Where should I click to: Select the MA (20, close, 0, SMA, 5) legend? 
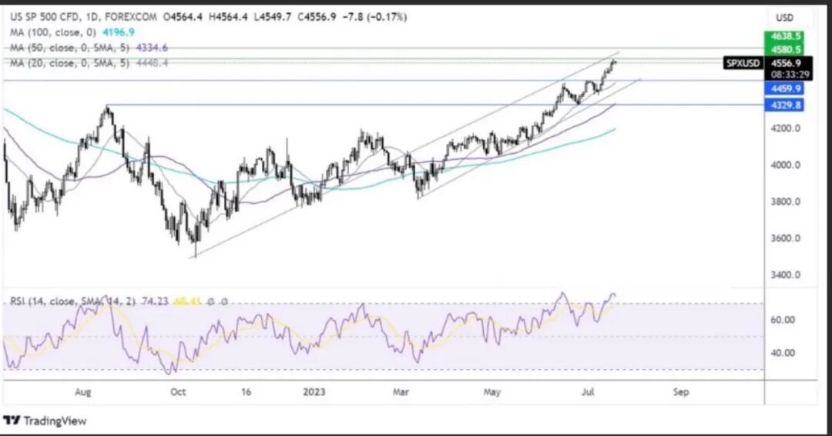pyautogui.click(x=70, y=63)
